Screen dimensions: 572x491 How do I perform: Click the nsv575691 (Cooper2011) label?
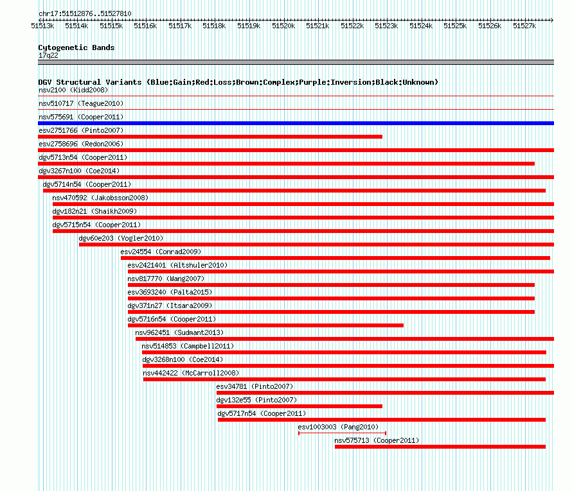tap(81, 117)
